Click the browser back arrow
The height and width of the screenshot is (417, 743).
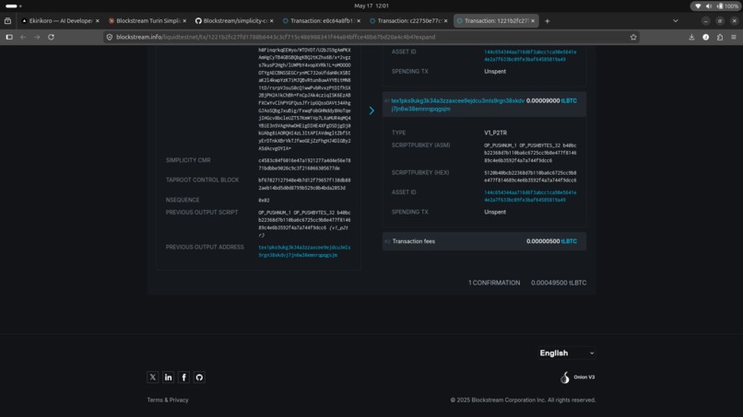(23, 37)
